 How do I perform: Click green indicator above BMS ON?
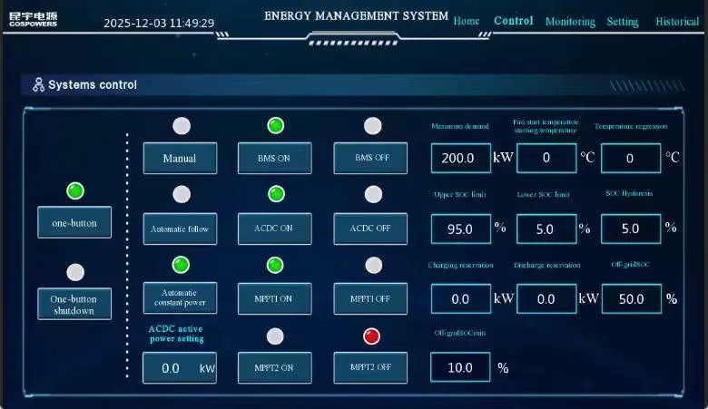click(275, 125)
